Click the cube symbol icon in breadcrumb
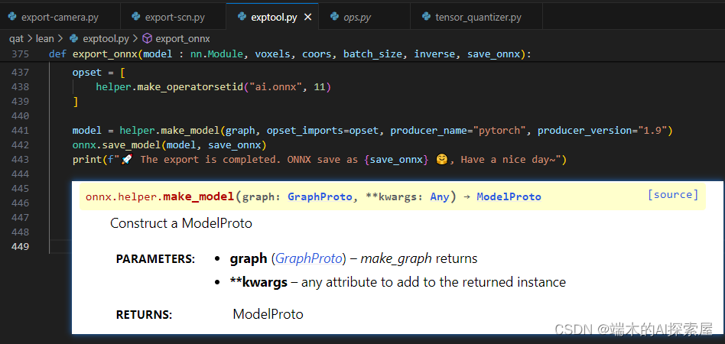The width and height of the screenshot is (725, 344). point(147,38)
